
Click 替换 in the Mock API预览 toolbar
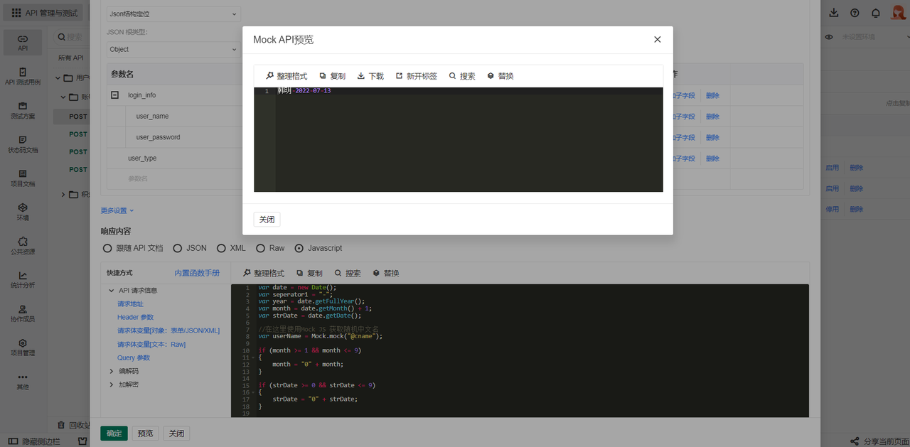click(x=500, y=76)
